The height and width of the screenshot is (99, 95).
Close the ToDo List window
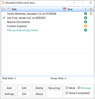91,3
